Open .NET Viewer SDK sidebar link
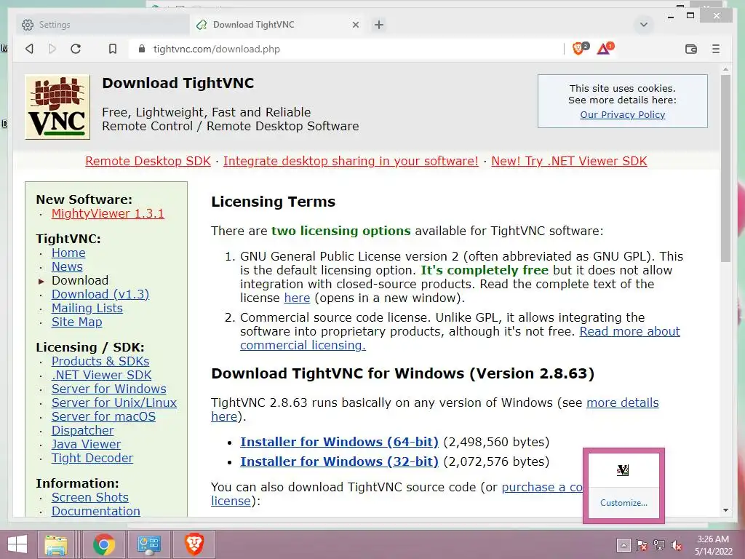The width and height of the screenshot is (745, 559). (x=101, y=375)
